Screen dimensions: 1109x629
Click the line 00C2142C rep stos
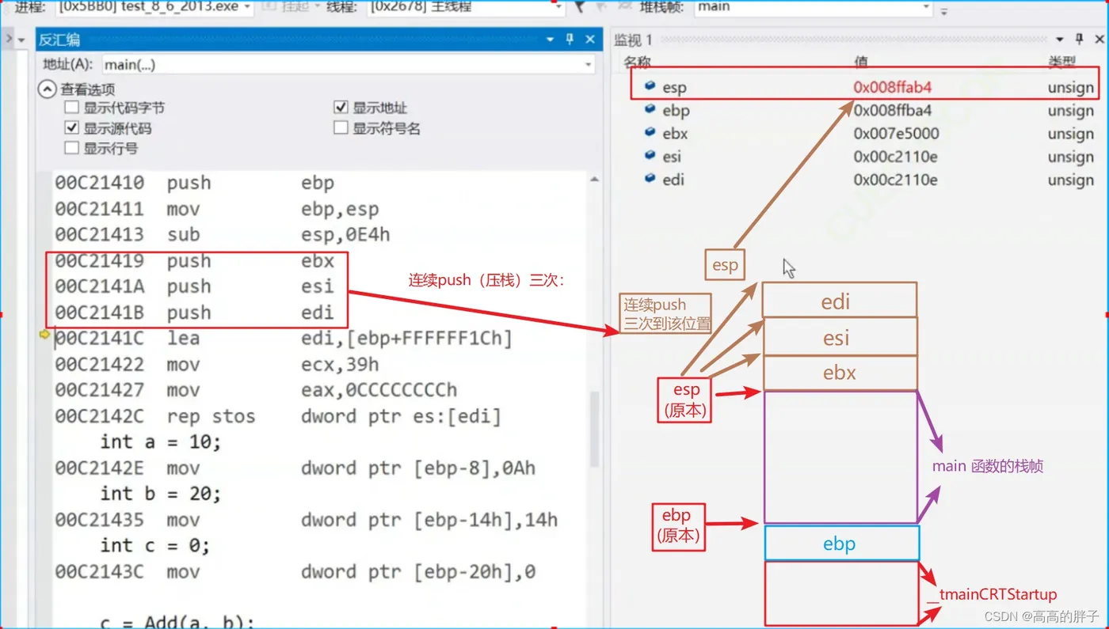coord(278,416)
